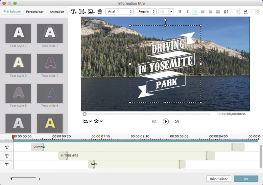Click the preview playback progress handle

(x=84, y=114)
